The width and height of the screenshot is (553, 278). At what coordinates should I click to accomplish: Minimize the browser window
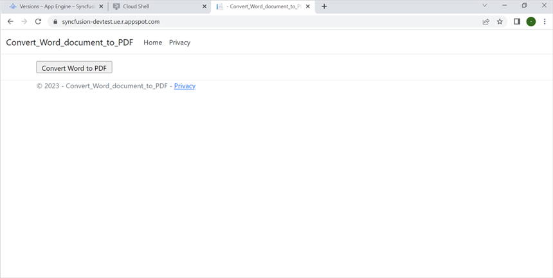[x=504, y=5]
